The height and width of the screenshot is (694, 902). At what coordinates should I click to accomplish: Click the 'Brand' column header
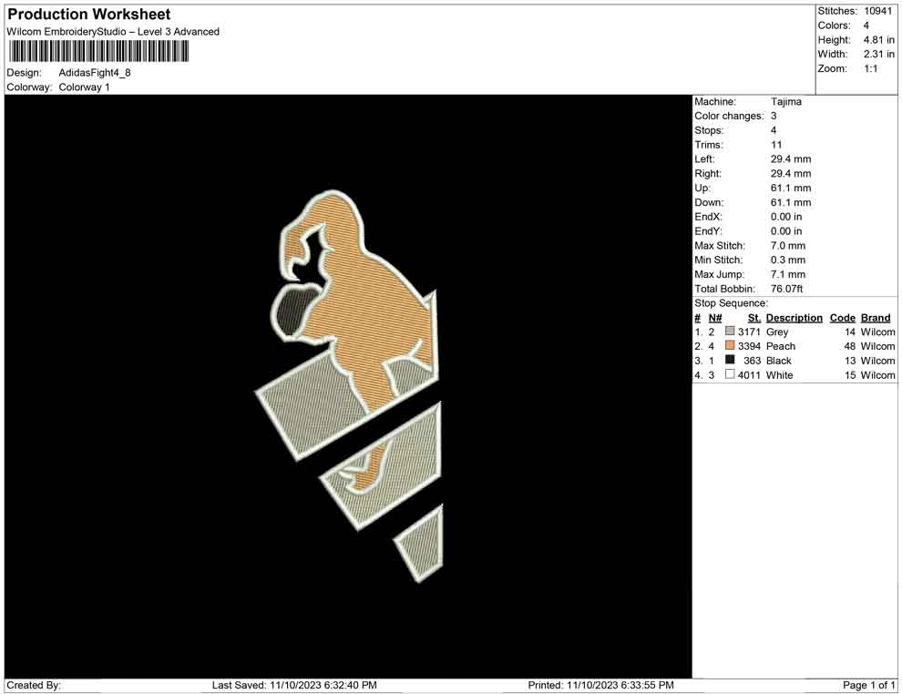876,318
